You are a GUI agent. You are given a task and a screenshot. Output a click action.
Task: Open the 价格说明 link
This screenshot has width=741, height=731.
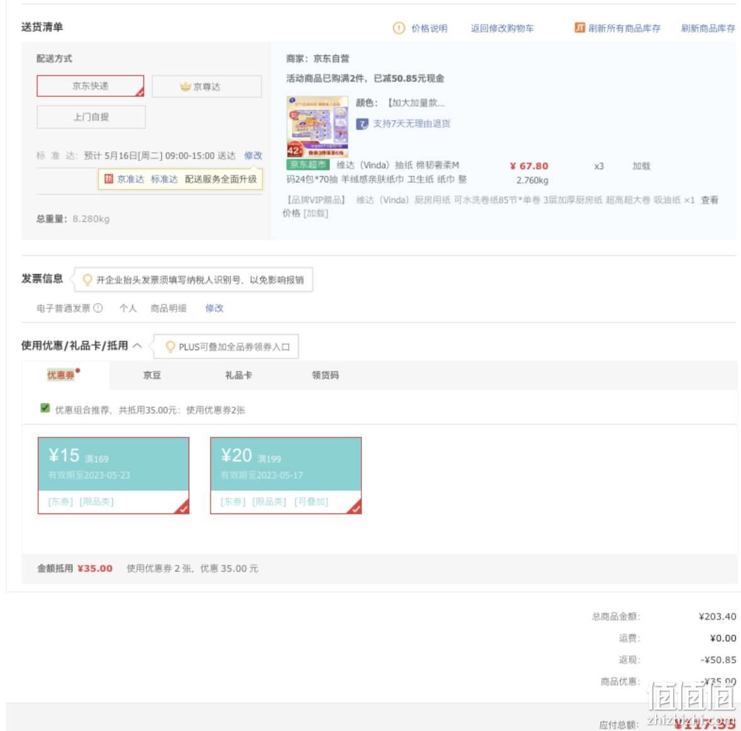(429, 28)
